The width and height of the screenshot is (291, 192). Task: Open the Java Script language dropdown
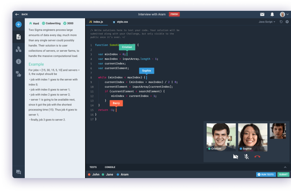[x=267, y=22]
